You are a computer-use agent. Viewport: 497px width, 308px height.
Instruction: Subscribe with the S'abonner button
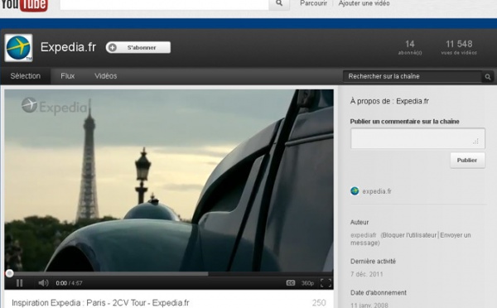(138, 47)
